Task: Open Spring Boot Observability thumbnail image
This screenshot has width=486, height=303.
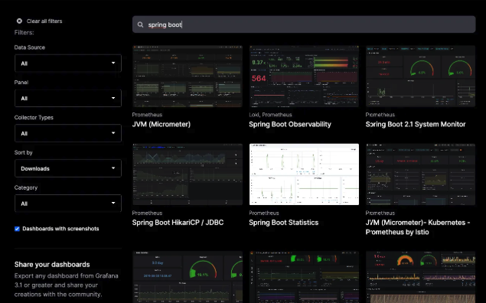Action: click(304, 77)
